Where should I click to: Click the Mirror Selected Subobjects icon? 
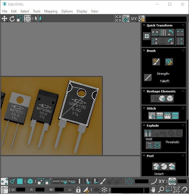pos(38,19)
